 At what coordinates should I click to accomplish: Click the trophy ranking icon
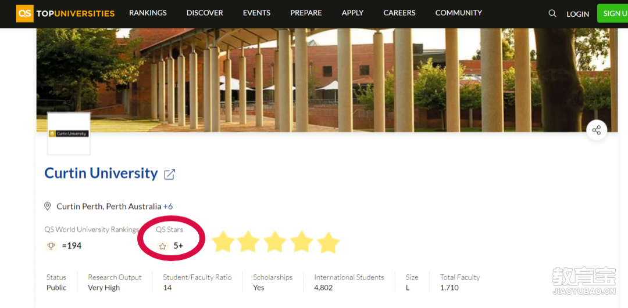click(x=51, y=246)
